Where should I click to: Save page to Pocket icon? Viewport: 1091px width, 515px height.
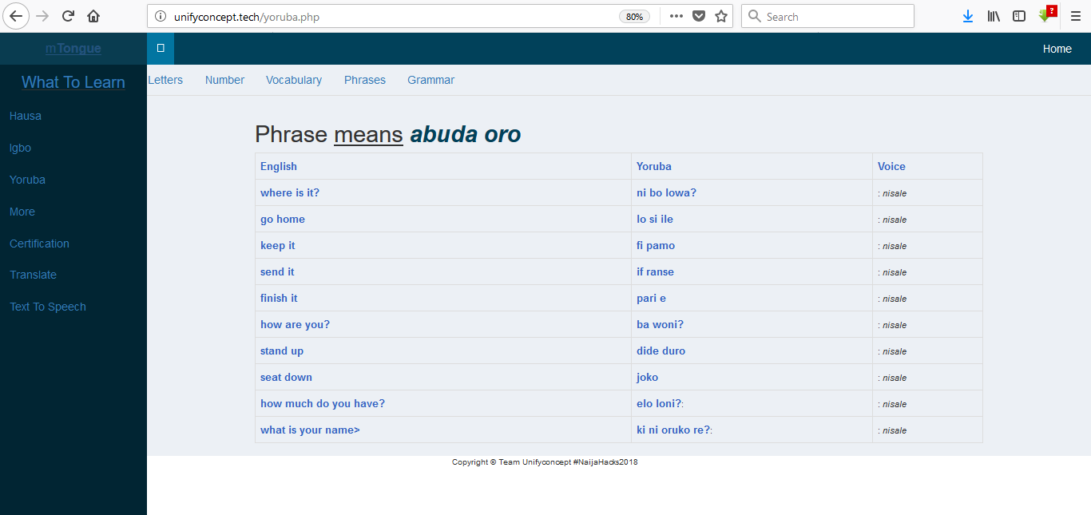(x=699, y=16)
